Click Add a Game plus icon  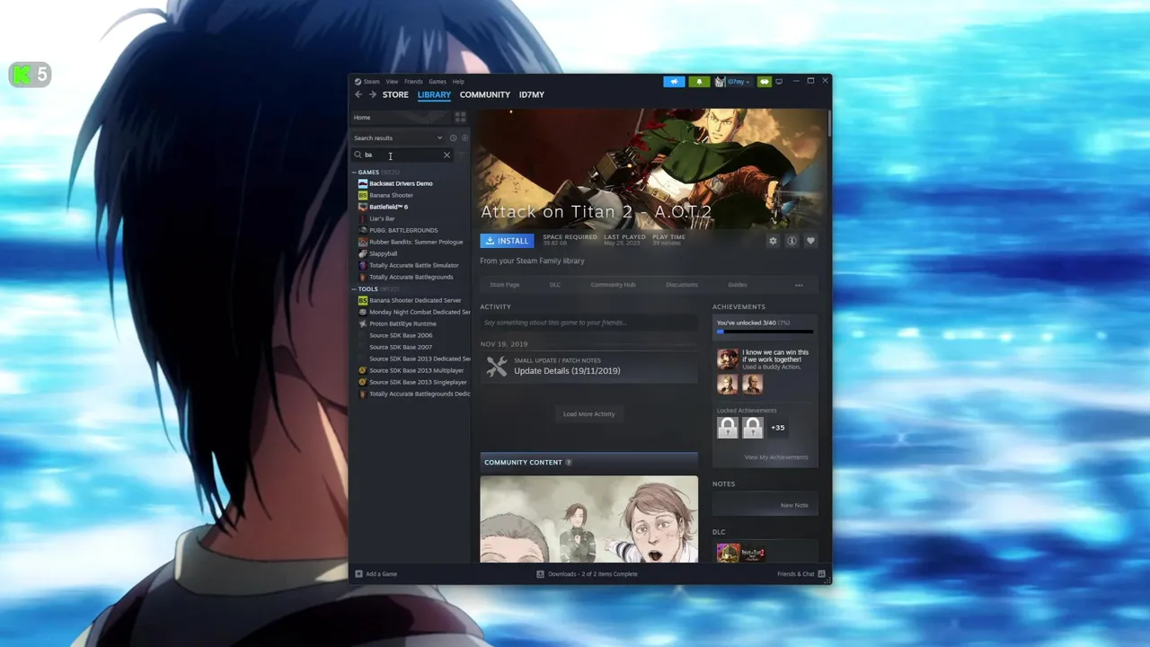358,574
